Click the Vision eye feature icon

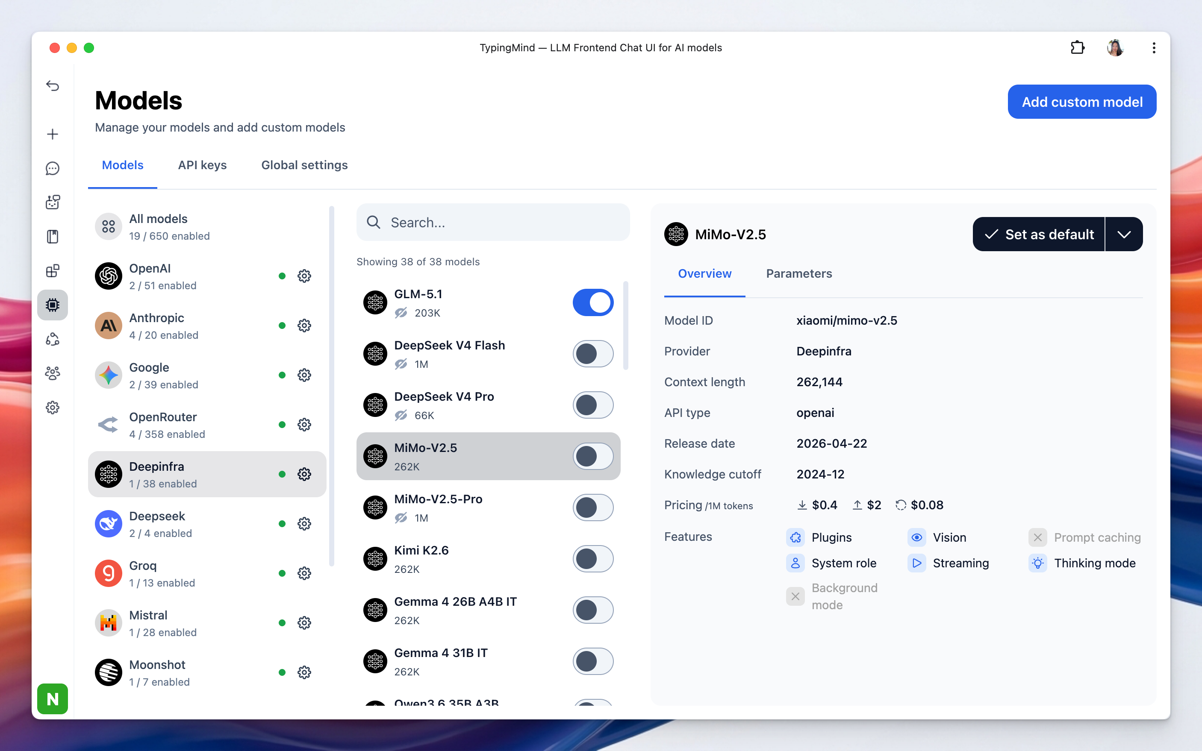pos(917,537)
